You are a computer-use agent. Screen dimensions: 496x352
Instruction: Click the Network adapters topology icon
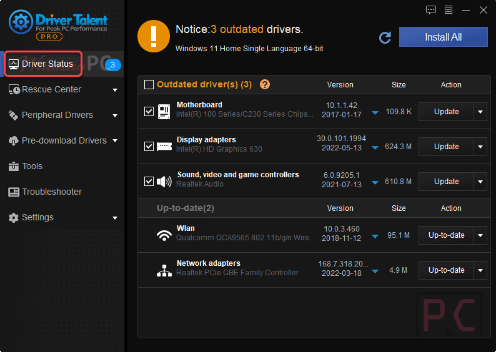click(164, 270)
